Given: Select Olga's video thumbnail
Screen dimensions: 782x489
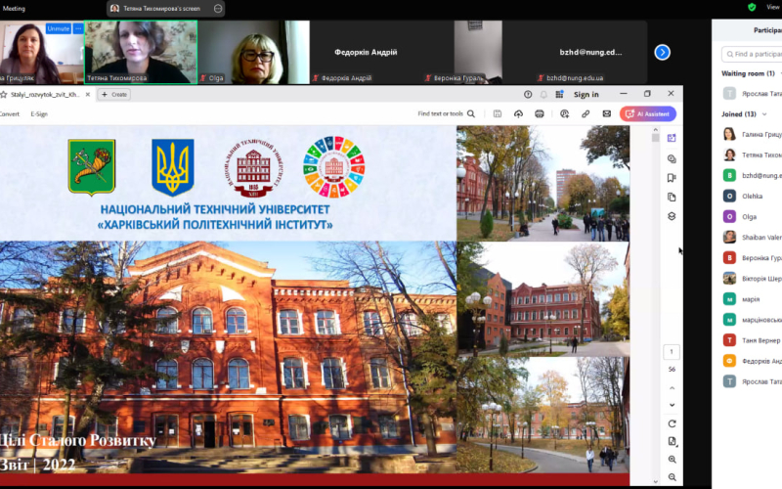Looking at the screenshot, I should click(x=253, y=52).
